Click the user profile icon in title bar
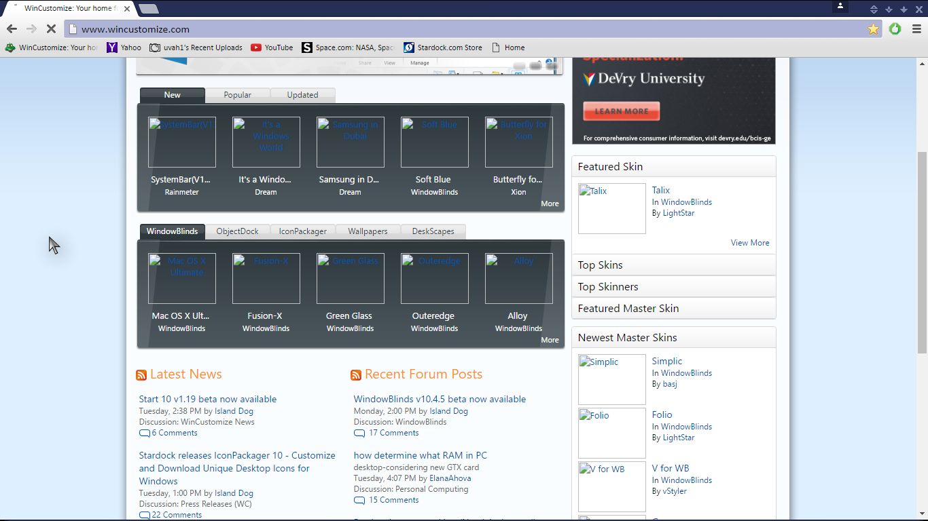Screen dimensions: 928x521 coord(840,6)
